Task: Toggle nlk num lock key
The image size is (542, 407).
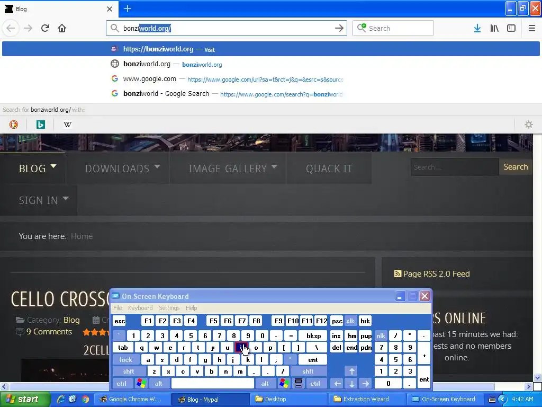Action: pos(381,335)
